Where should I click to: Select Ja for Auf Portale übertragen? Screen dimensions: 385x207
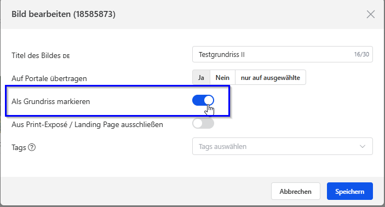[201, 78]
